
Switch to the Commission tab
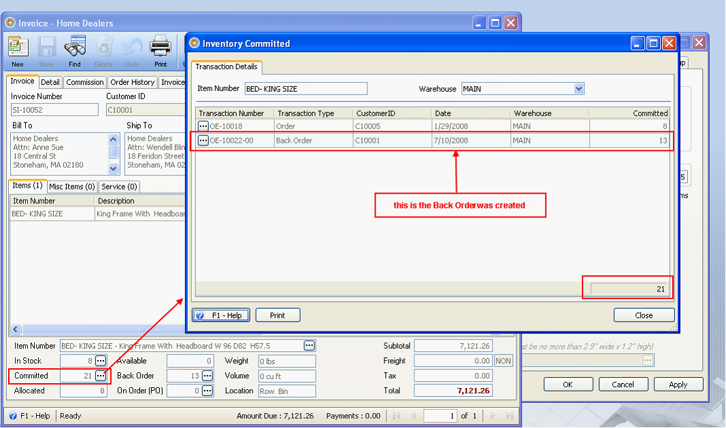[85, 82]
